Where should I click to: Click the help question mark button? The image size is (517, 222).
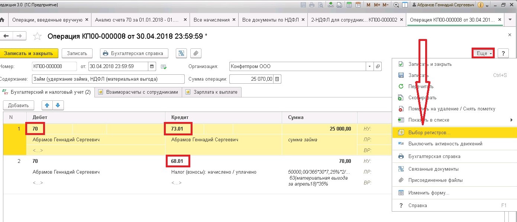coord(503,53)
